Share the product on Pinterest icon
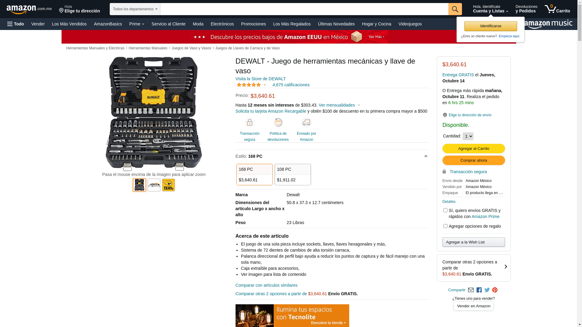Screen dimensions: 582x327 [495, 290]
